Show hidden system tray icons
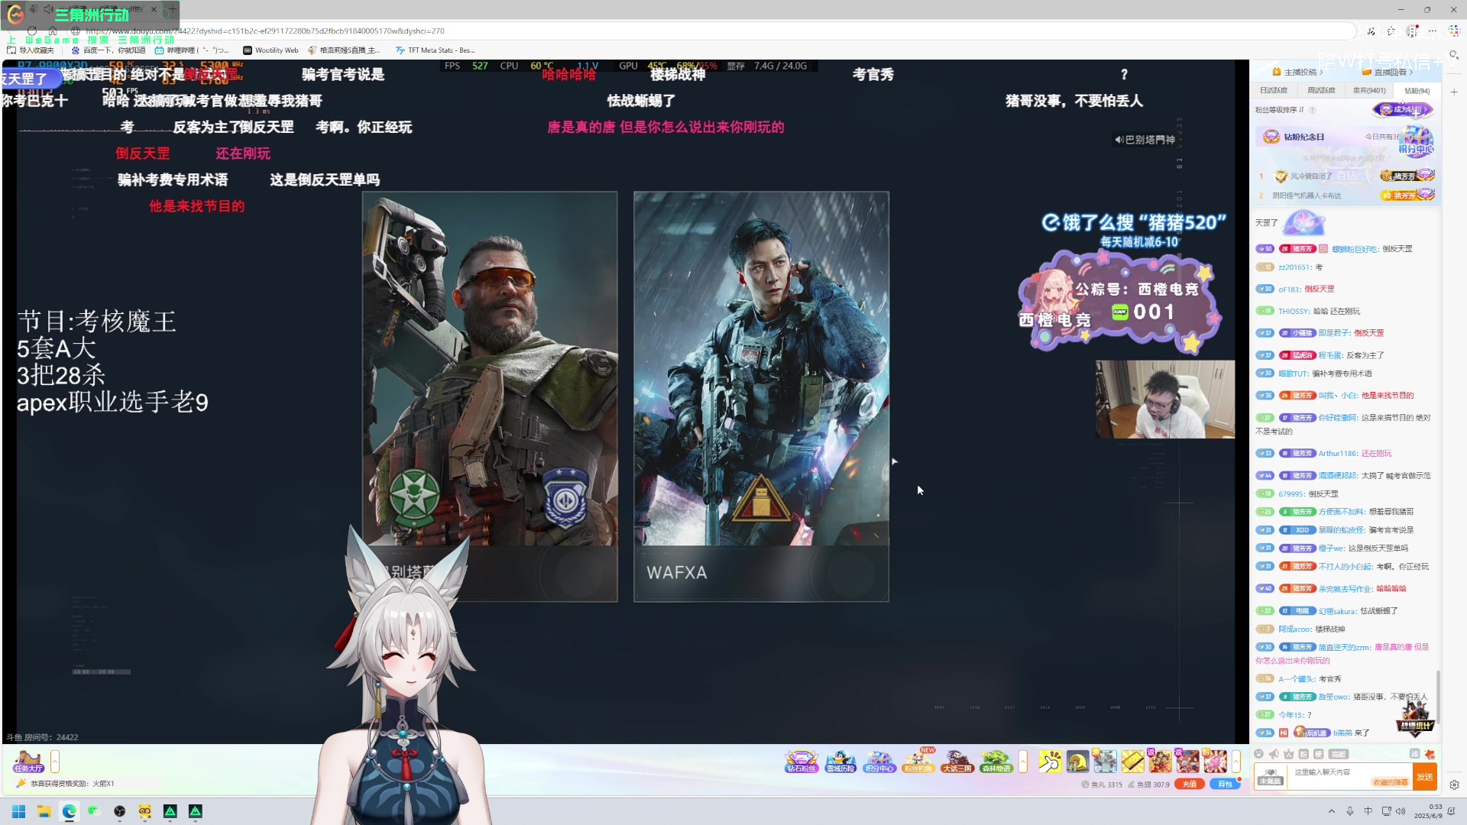The height and width of the screenshot is (825, 1467). [x=1332, y=811]
